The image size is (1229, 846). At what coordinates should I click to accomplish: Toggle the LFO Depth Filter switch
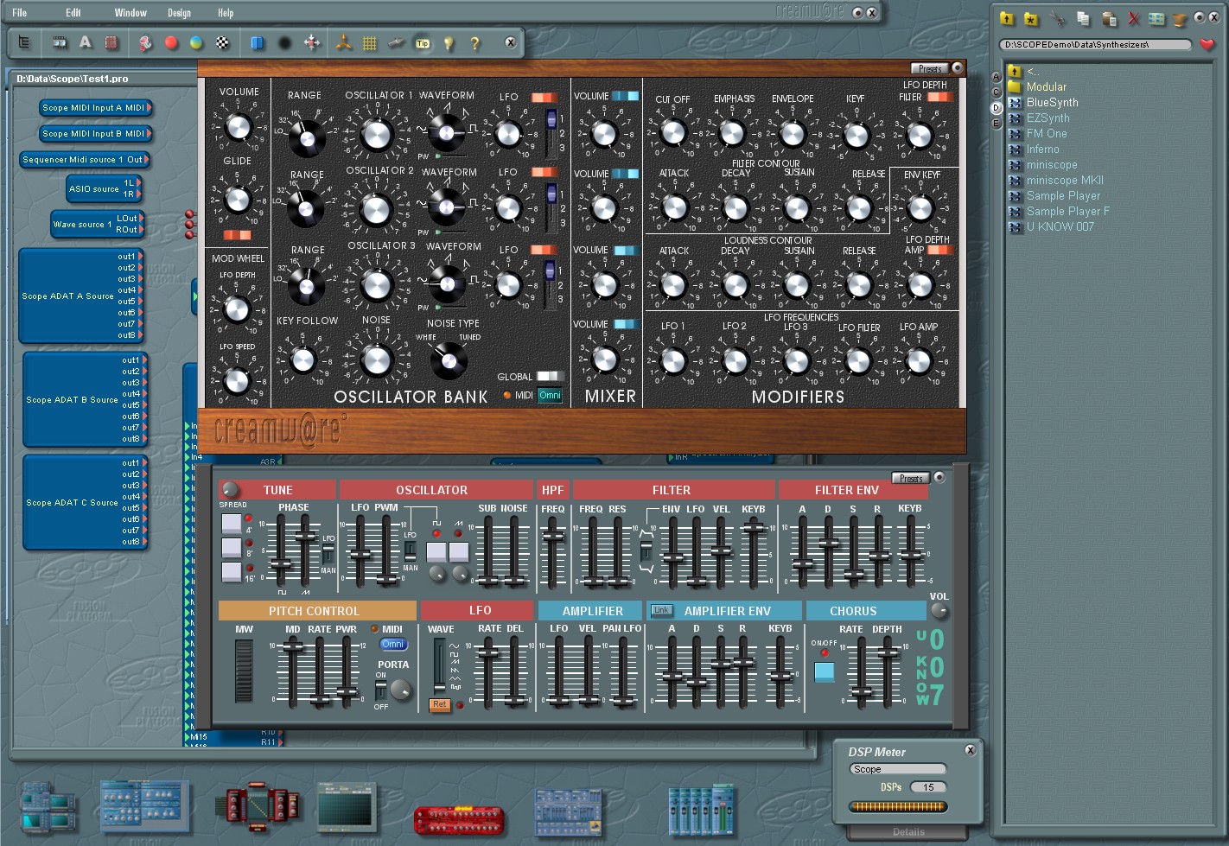[939, 97]
